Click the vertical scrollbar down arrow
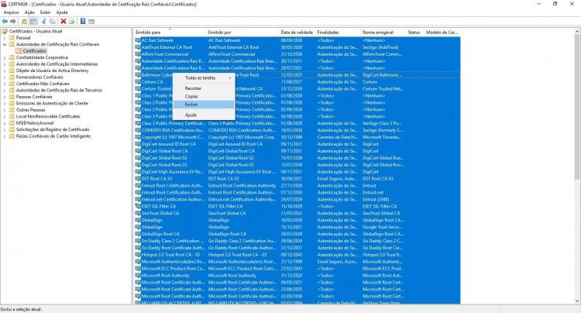 (577, 301)
